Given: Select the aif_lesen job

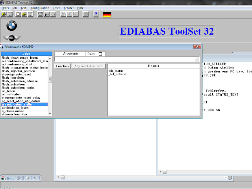Looking at the screenshot, I should click(24, 91).
